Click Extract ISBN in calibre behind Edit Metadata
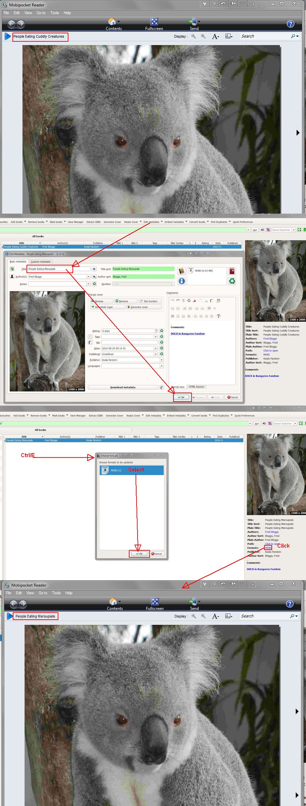Image resolution: width=306 pixels, height=806 pixels. (x=93, y=222)
